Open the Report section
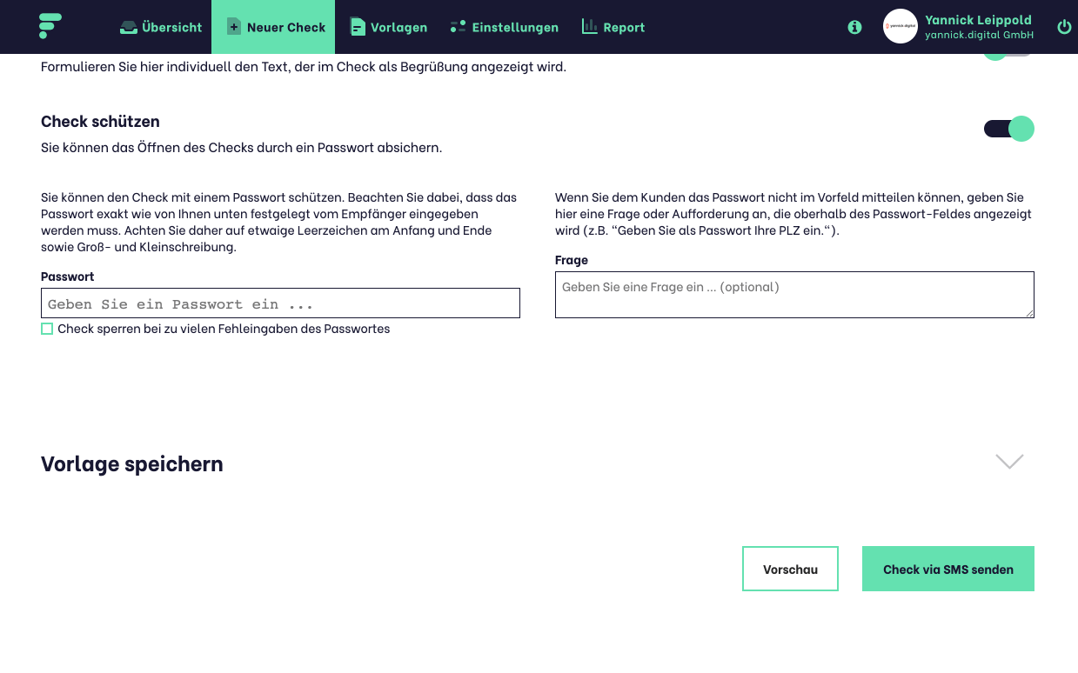 coord(613,27)
